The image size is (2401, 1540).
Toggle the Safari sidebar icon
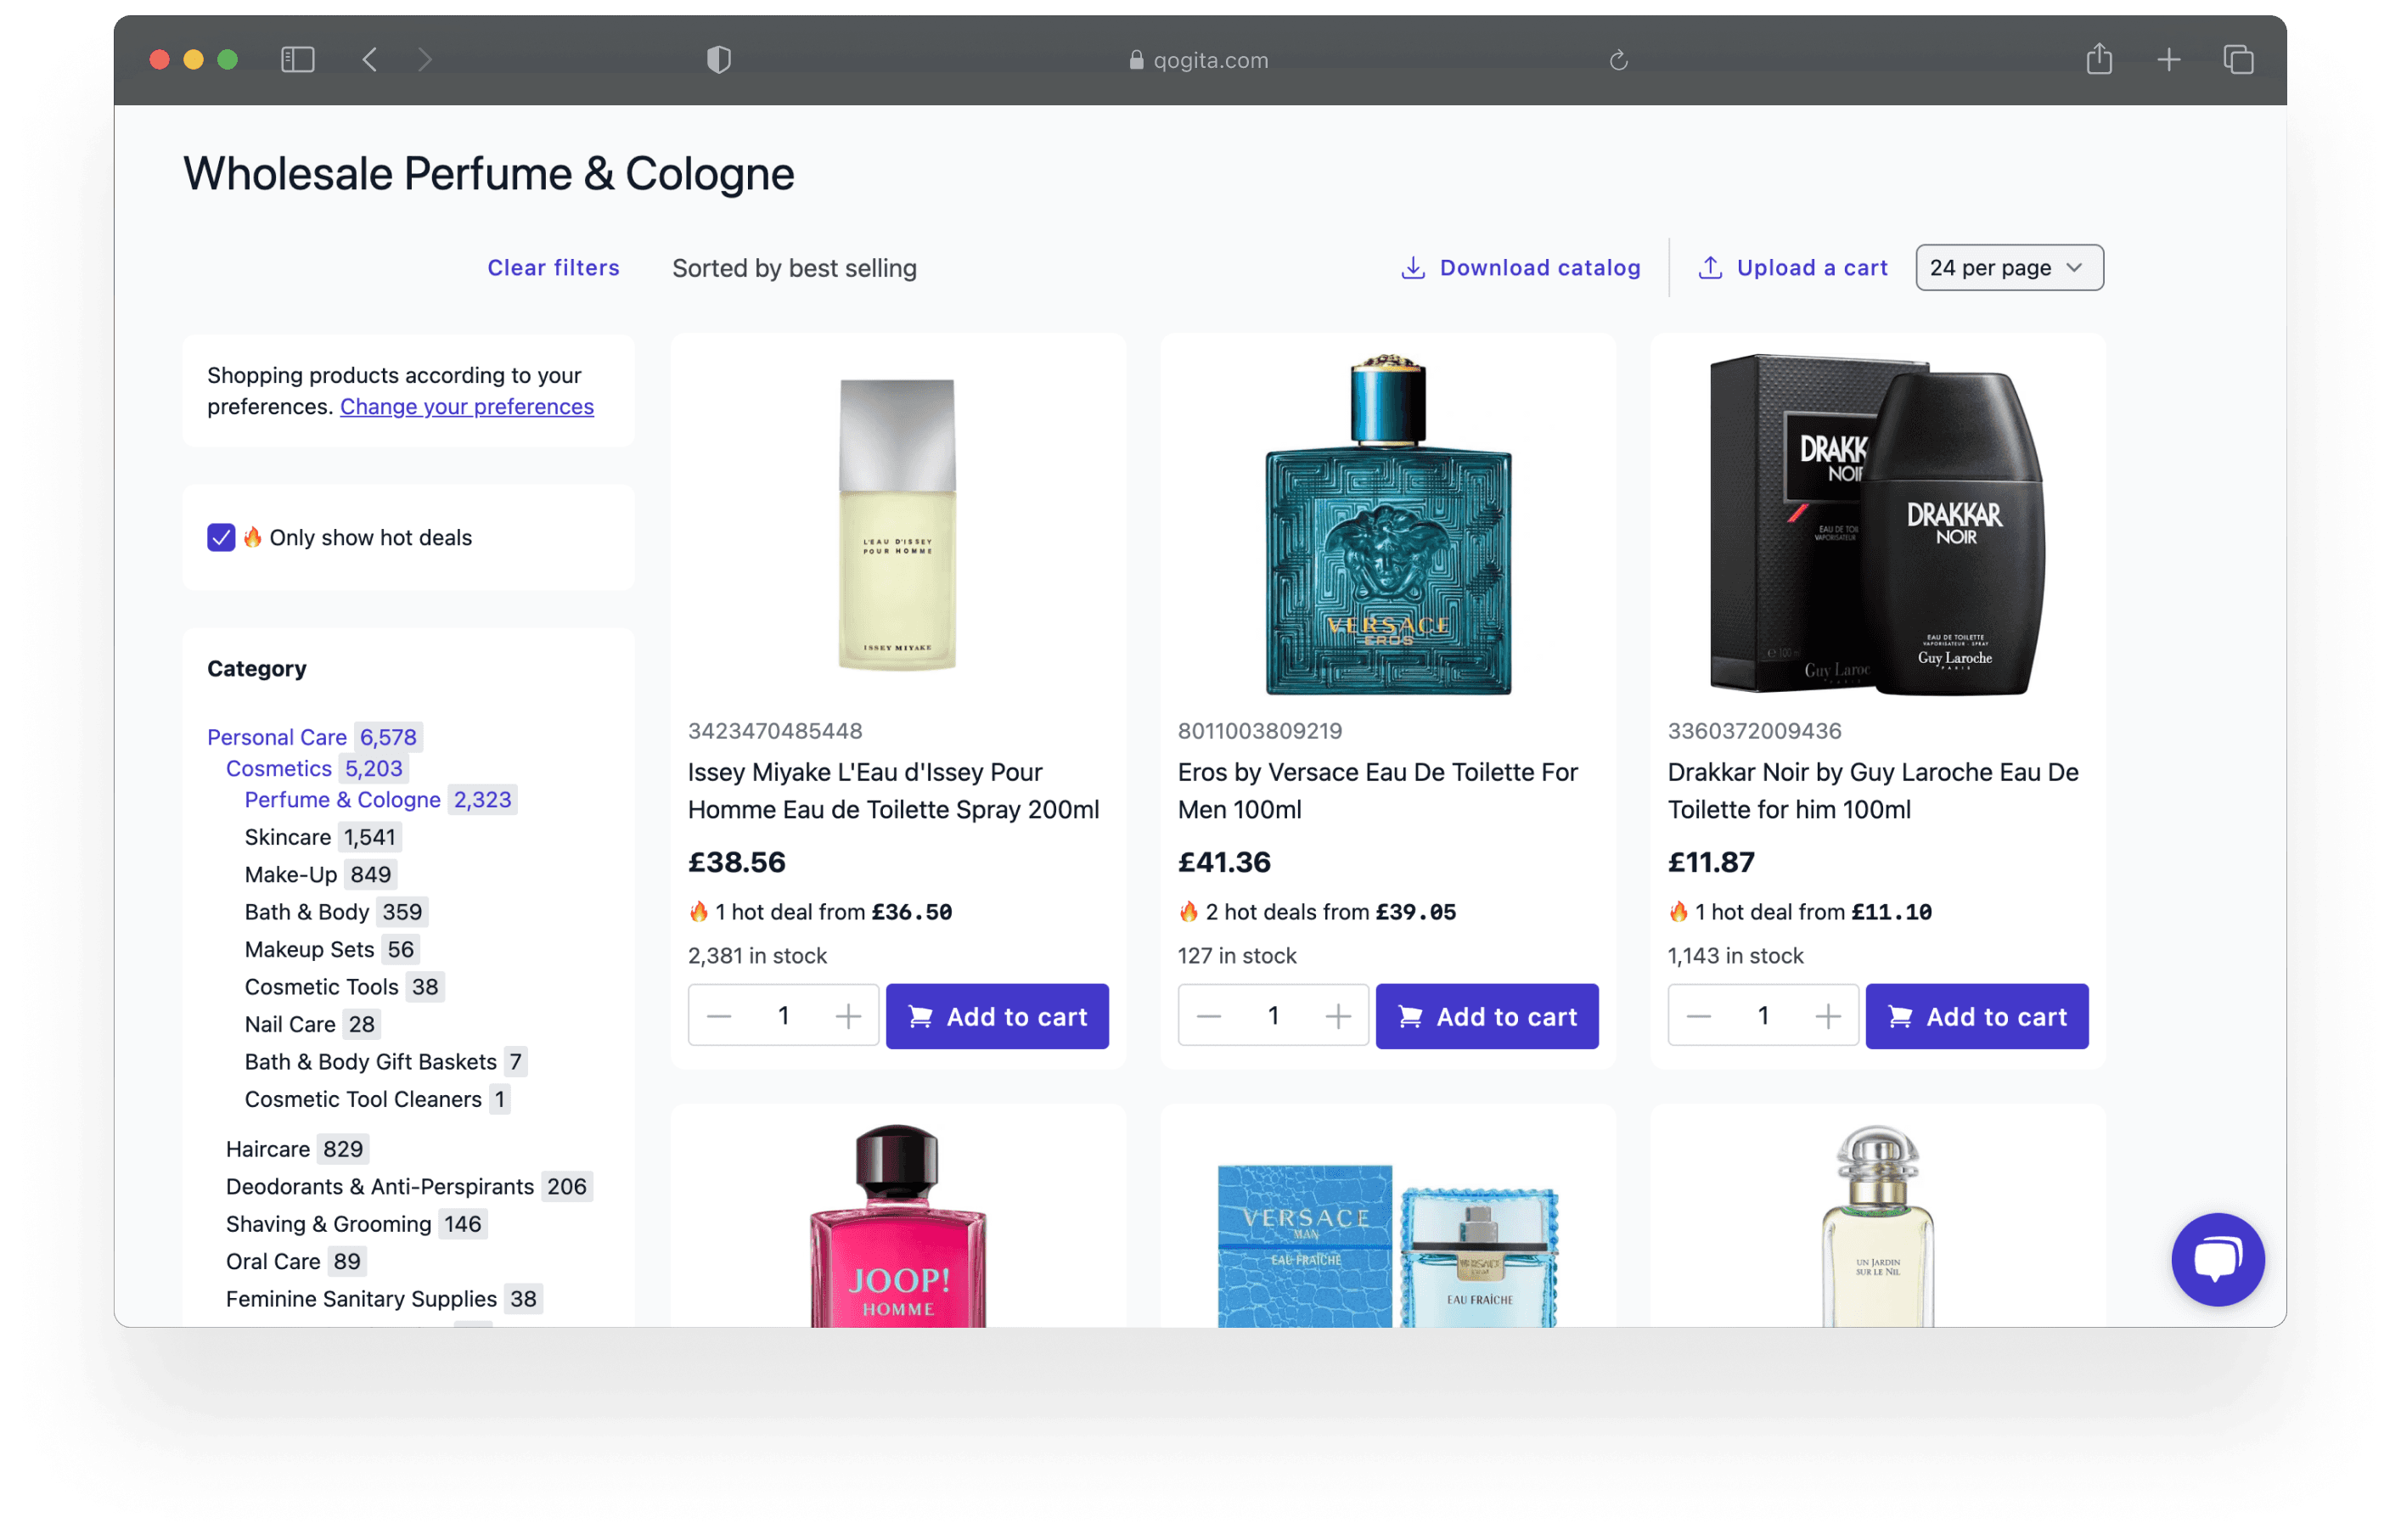tap(298, 60)
